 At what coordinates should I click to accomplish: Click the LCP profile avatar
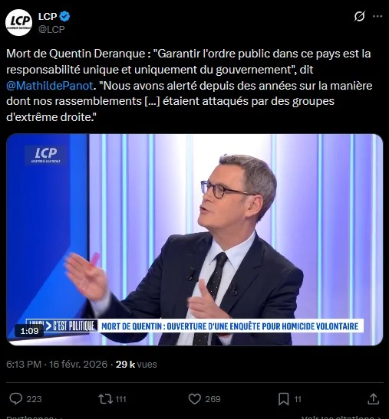18,22
